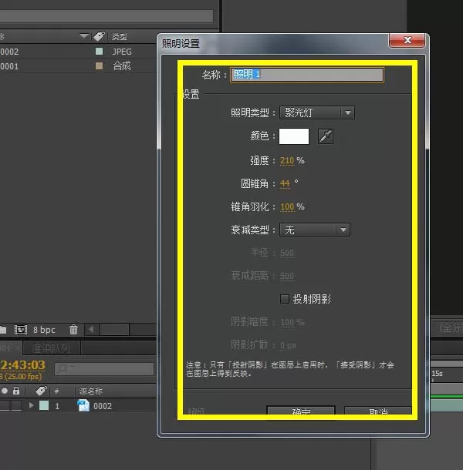Click the label tag icon in timeline header

coord(41,391)
